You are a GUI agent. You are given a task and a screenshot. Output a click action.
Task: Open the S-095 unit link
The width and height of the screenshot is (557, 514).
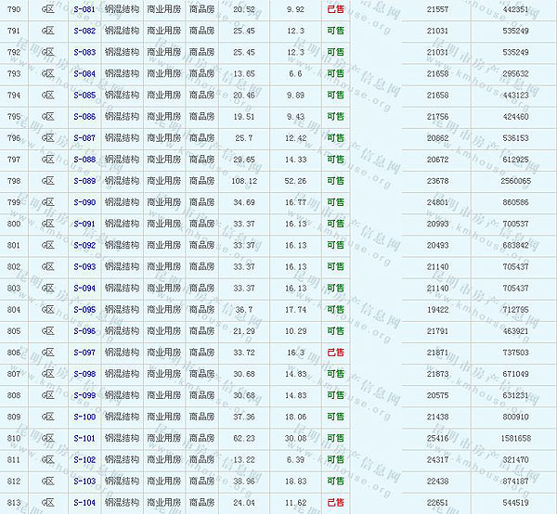tap(84, 310)
